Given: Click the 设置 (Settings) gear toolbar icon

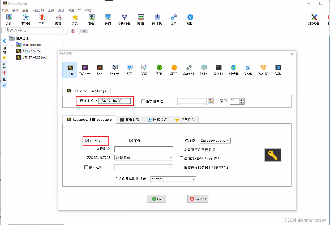Looking at the screenshot, I should tap(174, 20).
